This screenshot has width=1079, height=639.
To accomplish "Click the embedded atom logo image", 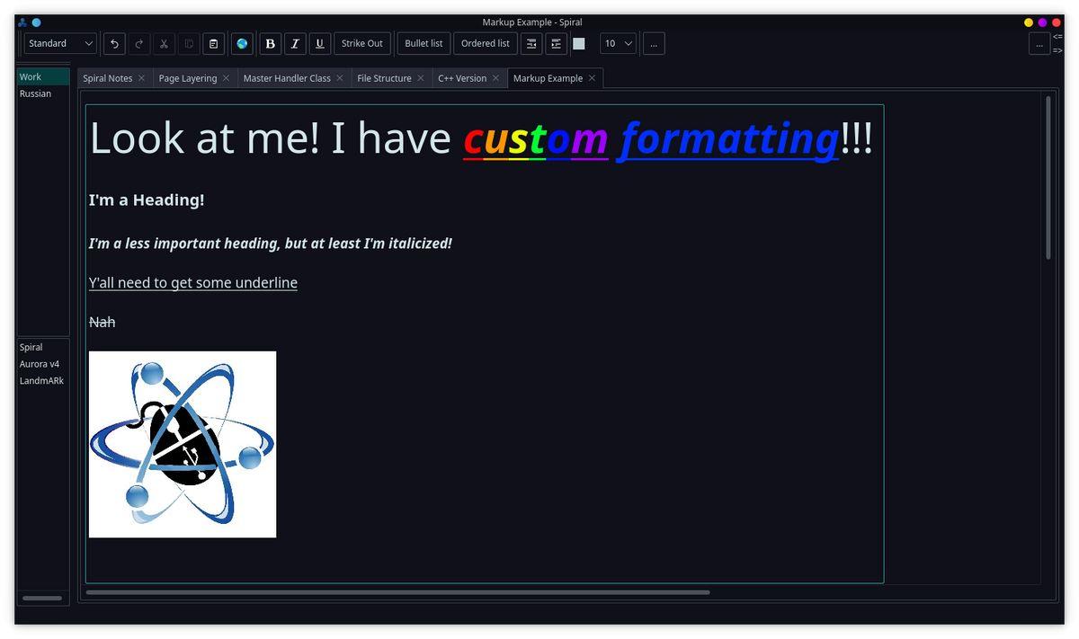I will click(183, 444).
